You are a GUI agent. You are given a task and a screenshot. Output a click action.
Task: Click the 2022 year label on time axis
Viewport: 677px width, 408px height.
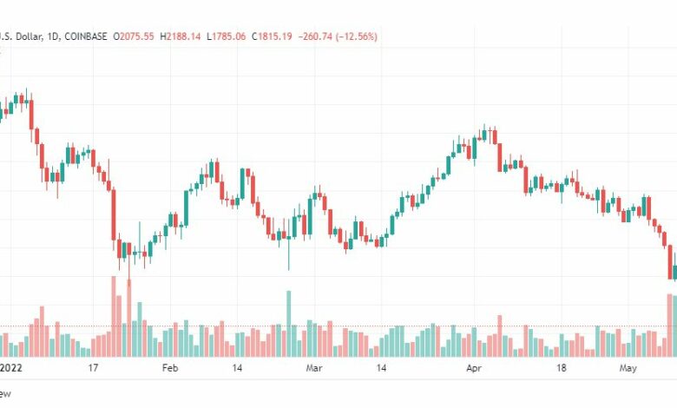click(x=10, y=368)
